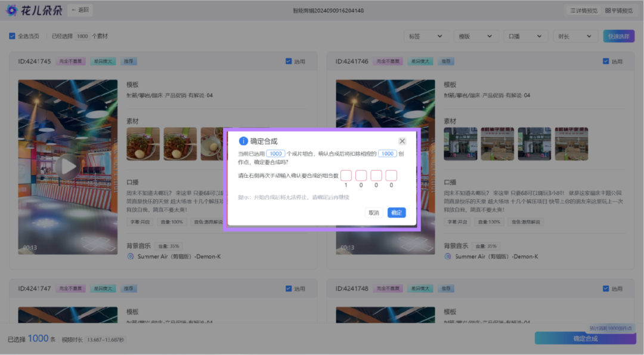Click 音量:100% tag in ID:4241746

coord(489,222)
